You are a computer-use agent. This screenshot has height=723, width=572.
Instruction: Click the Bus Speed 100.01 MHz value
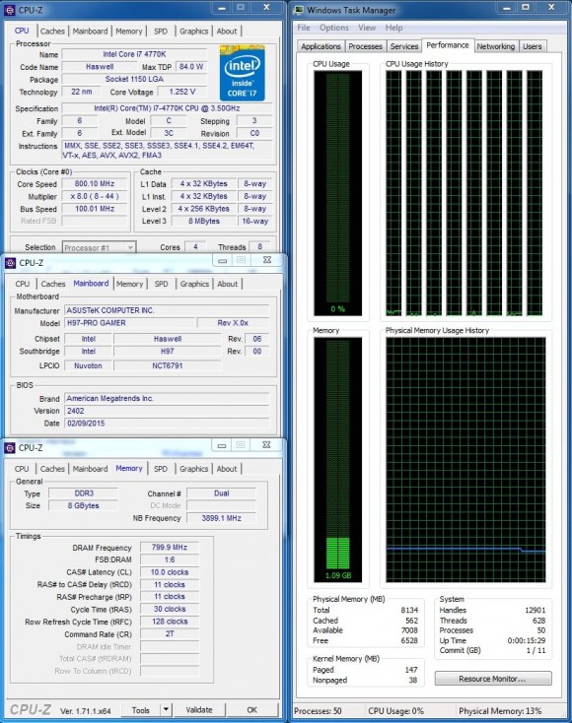coord(95,209)
